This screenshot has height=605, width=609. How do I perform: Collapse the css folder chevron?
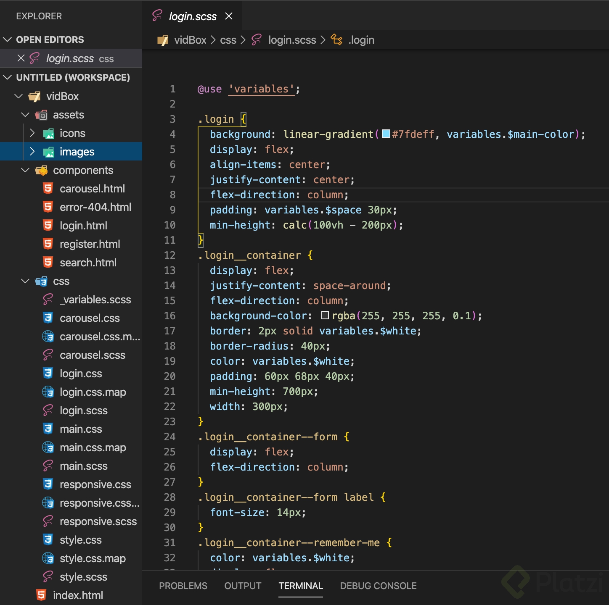click(25, 281)
